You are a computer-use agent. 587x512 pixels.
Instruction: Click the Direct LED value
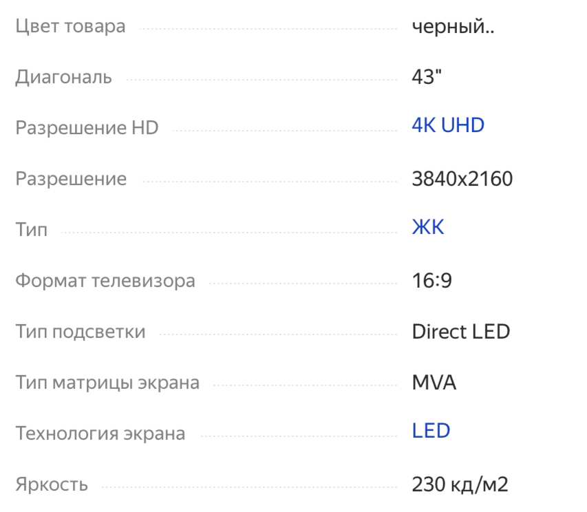click(x=461, y=332)
